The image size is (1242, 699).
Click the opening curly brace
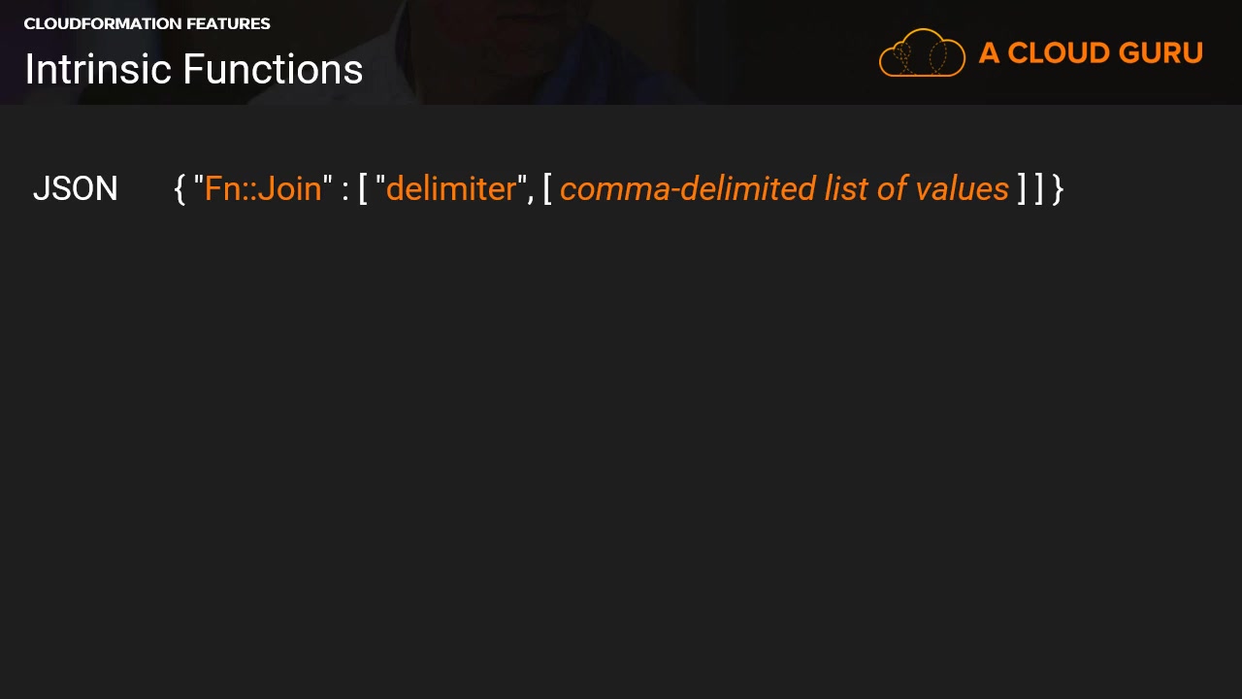click(x=180, y=188)
